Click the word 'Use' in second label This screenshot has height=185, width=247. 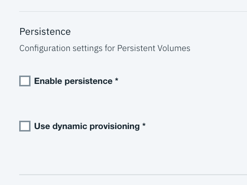click(42, 126)
